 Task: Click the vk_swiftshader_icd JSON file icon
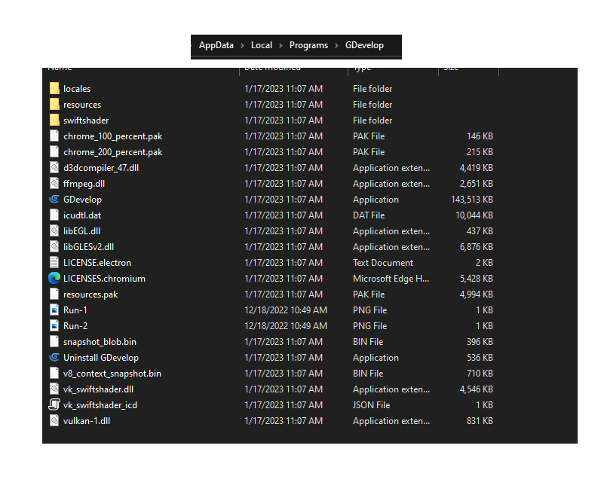54,404
